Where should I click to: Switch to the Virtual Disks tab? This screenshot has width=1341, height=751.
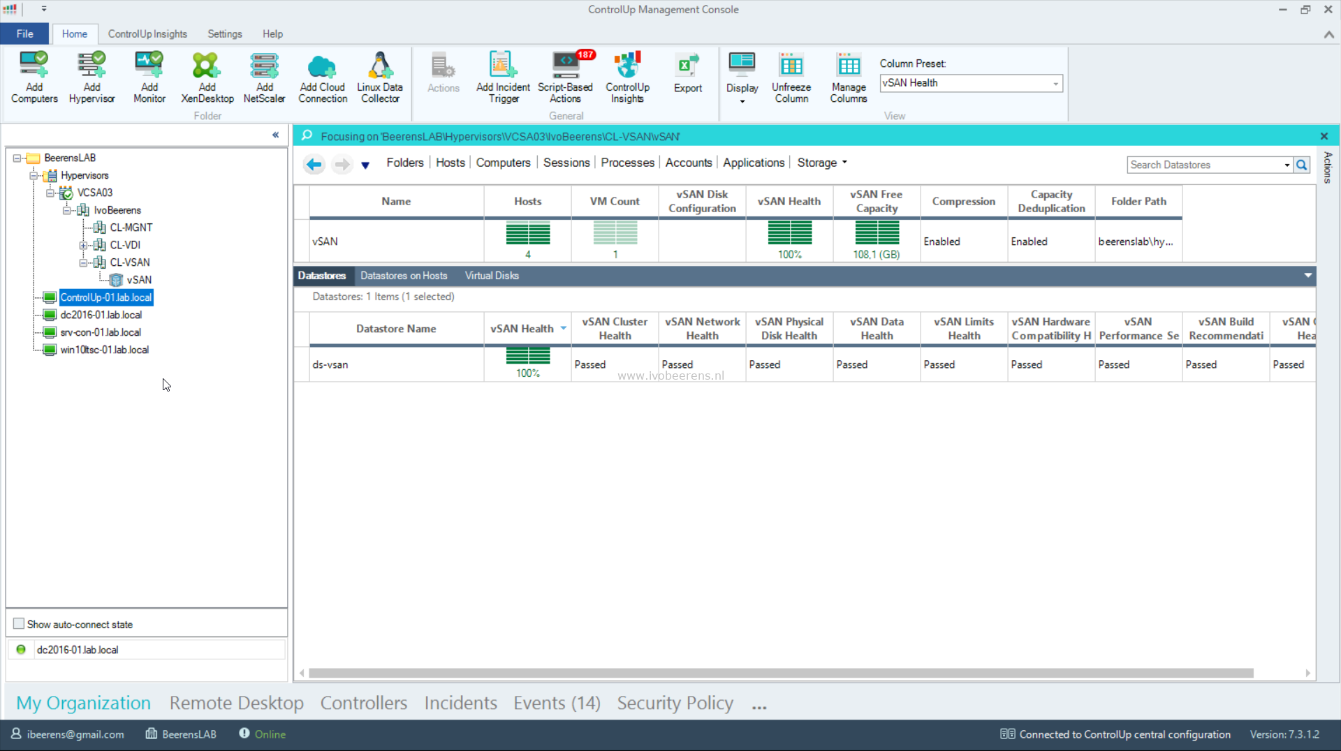[492, 275]
